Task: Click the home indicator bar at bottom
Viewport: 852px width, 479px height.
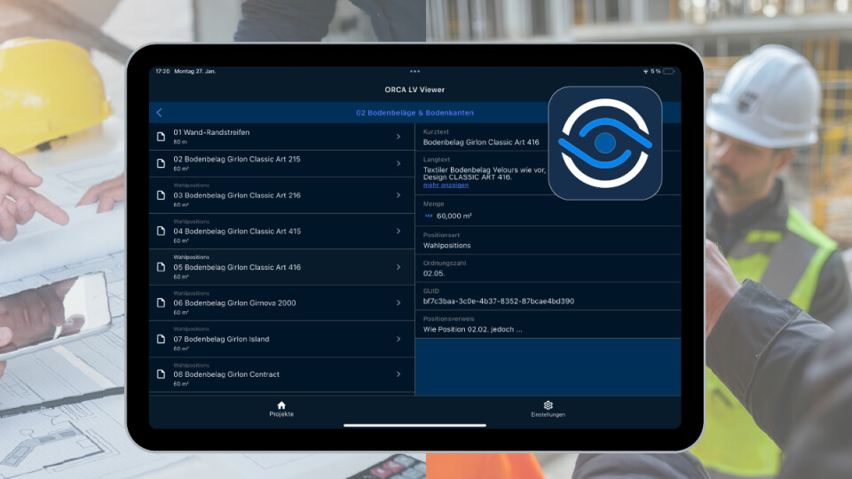Action: [414, 425]
